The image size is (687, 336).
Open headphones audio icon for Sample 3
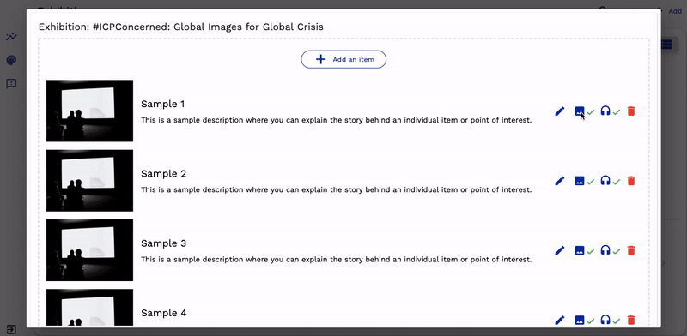(x=605, y=249)
